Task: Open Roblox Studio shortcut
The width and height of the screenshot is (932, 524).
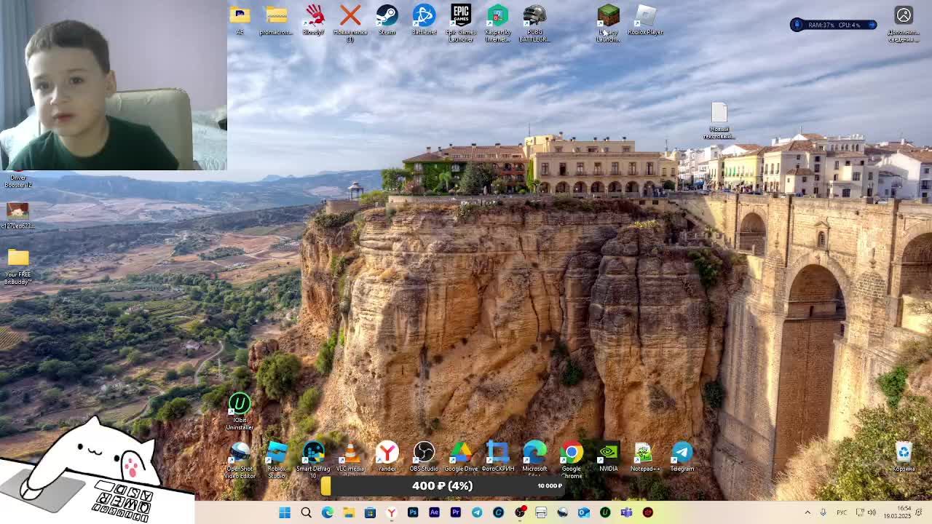Action: point(277,460)
